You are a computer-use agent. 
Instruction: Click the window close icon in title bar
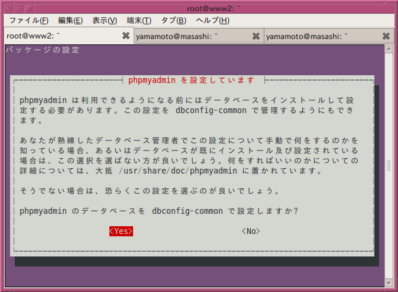tap(8, 9)
